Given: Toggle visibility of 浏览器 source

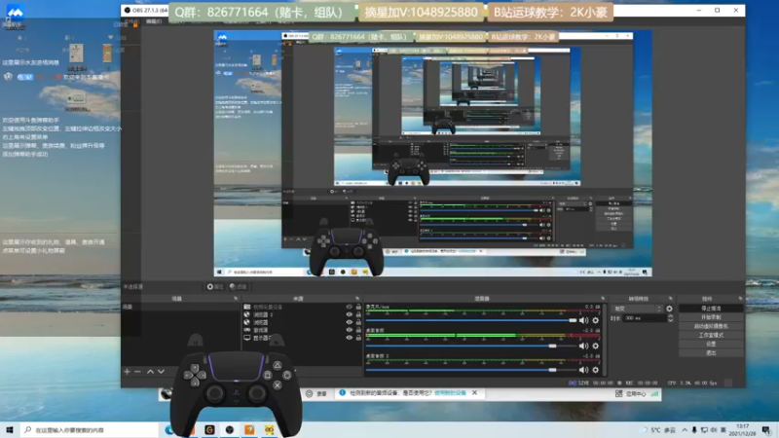Looking at the screenshot, I should pos(350,322).
